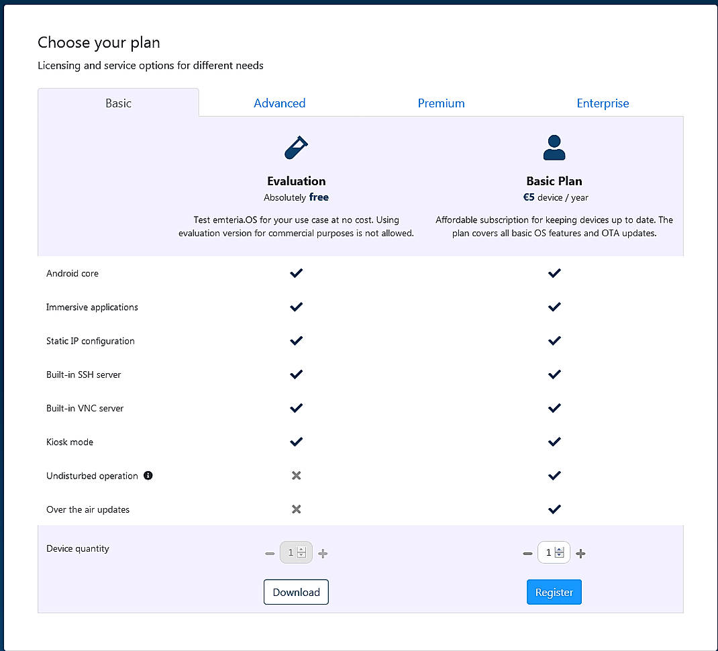Image resolution: width=718 pixels, height=651 pixels.
Task: Click the Absolutely free text
Action: coord(297,197)
